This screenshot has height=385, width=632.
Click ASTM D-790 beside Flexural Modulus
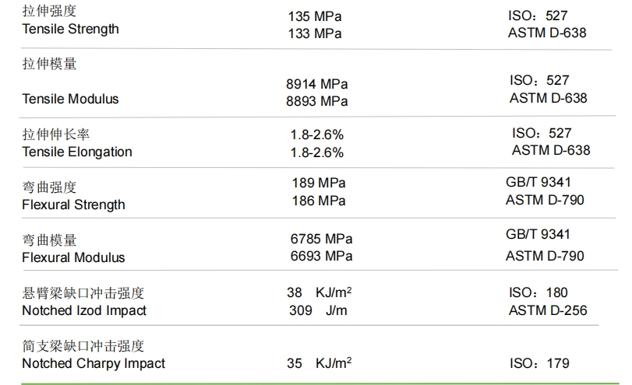pos(545,256)
